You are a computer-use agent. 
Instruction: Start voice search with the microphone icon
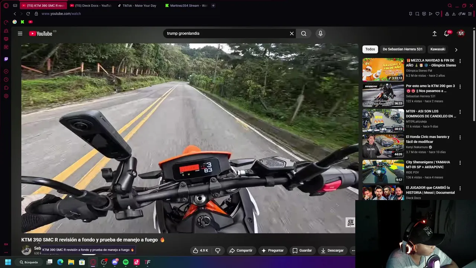[321, 33]
